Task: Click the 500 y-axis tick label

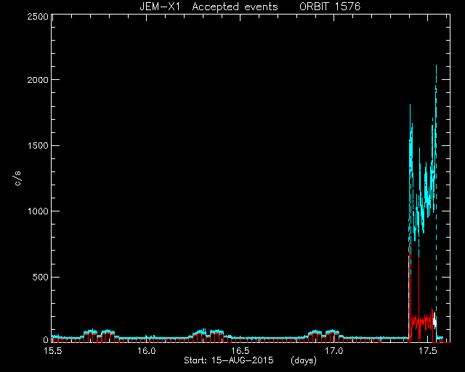Action: [x=41, y=277]
